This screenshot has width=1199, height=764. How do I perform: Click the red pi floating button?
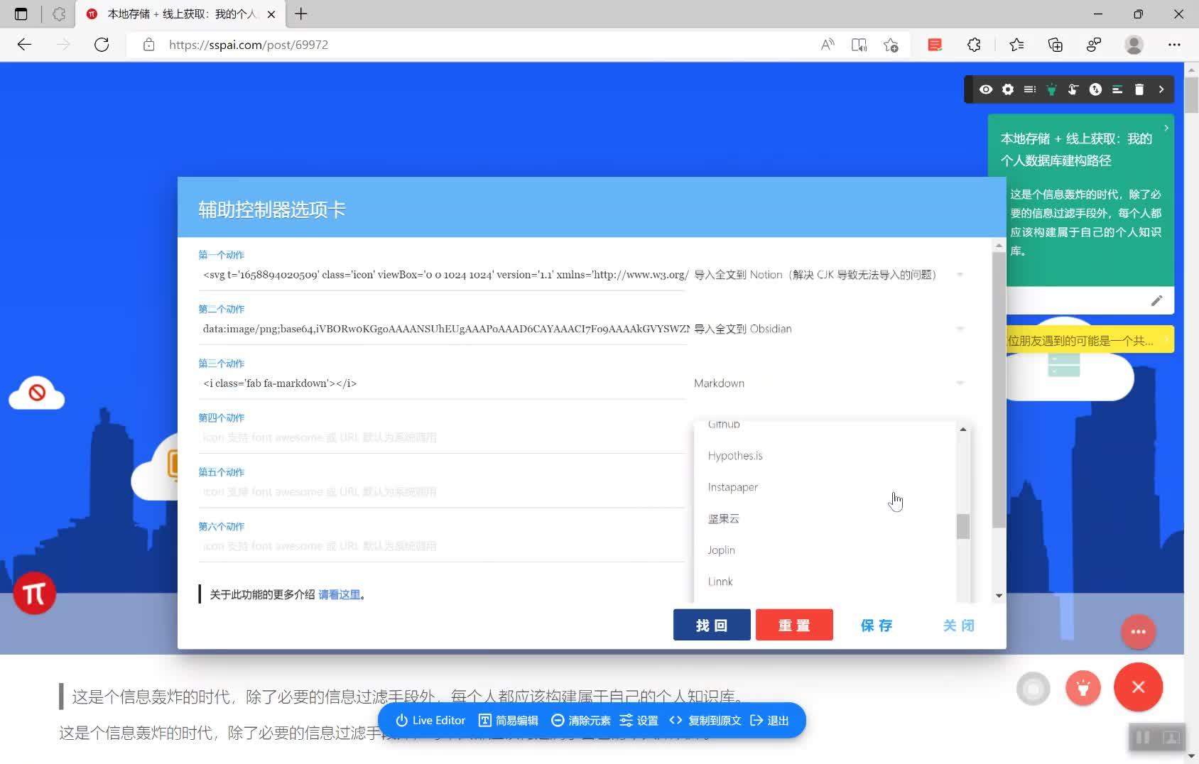[34, 593]
